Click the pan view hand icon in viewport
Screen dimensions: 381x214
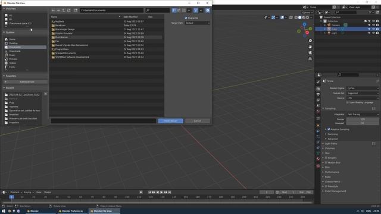[x=310, y=47]
